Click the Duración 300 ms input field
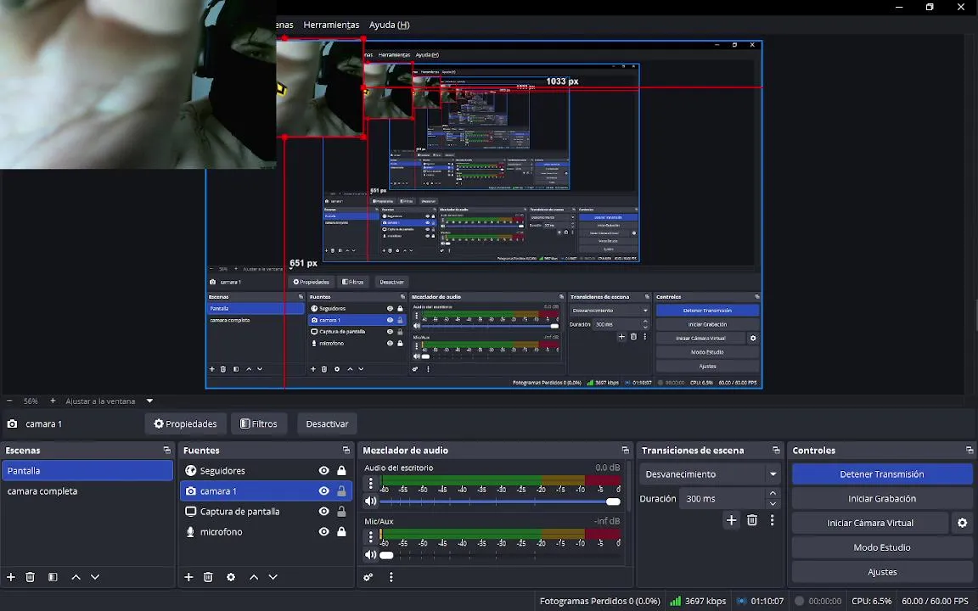This screenshot has width=978, height=611. pyautogui.click(x=722, y=499)
